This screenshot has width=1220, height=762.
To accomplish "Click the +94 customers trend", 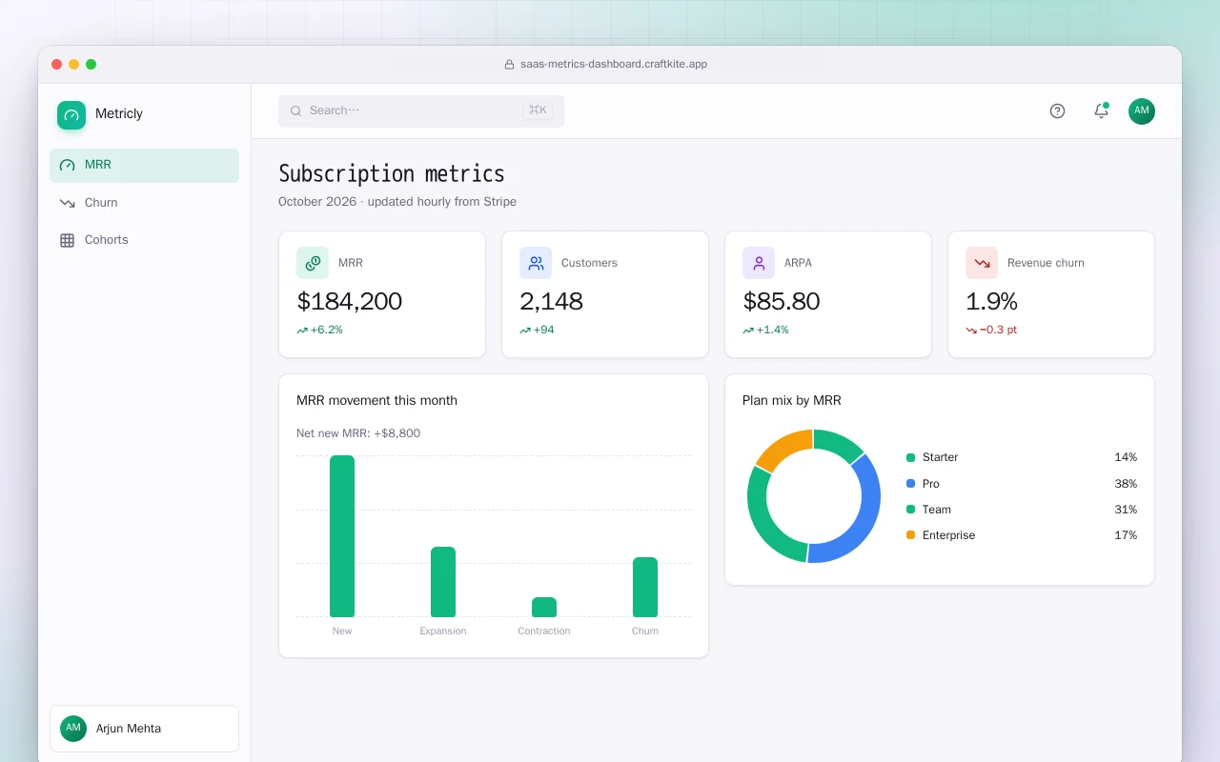I will (x=537, y=331).
